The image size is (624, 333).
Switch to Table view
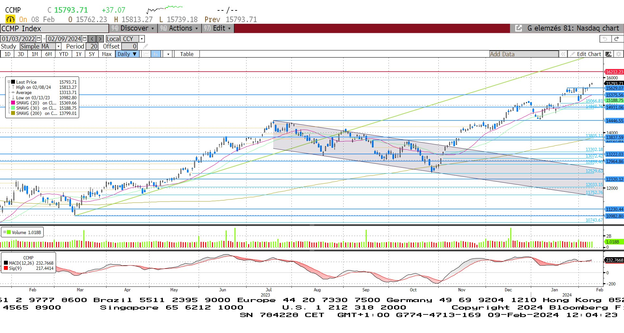coord(187,54)
